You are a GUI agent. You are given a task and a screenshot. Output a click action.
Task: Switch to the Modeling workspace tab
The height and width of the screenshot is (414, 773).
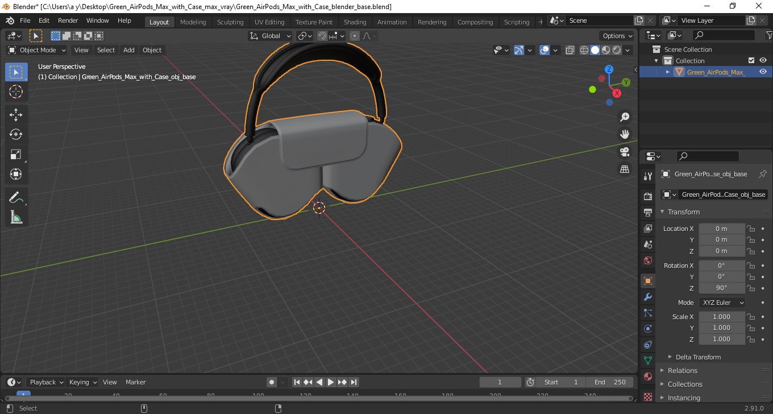193,22
